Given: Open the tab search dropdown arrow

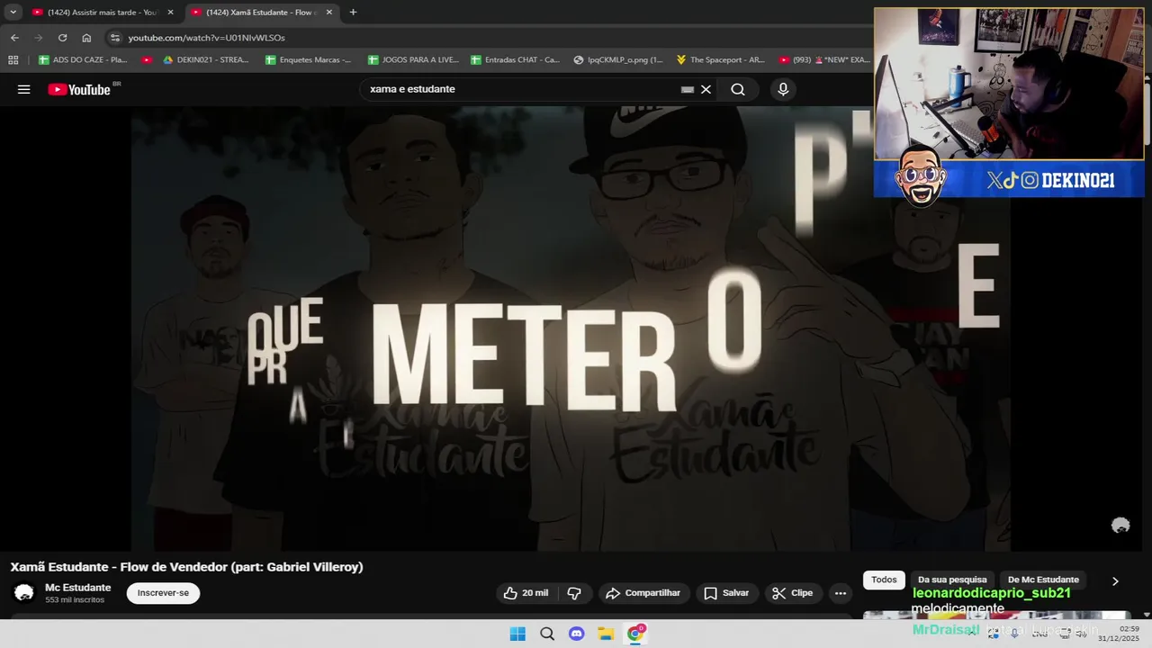Looking at the screenshot, I should (13, 13).
